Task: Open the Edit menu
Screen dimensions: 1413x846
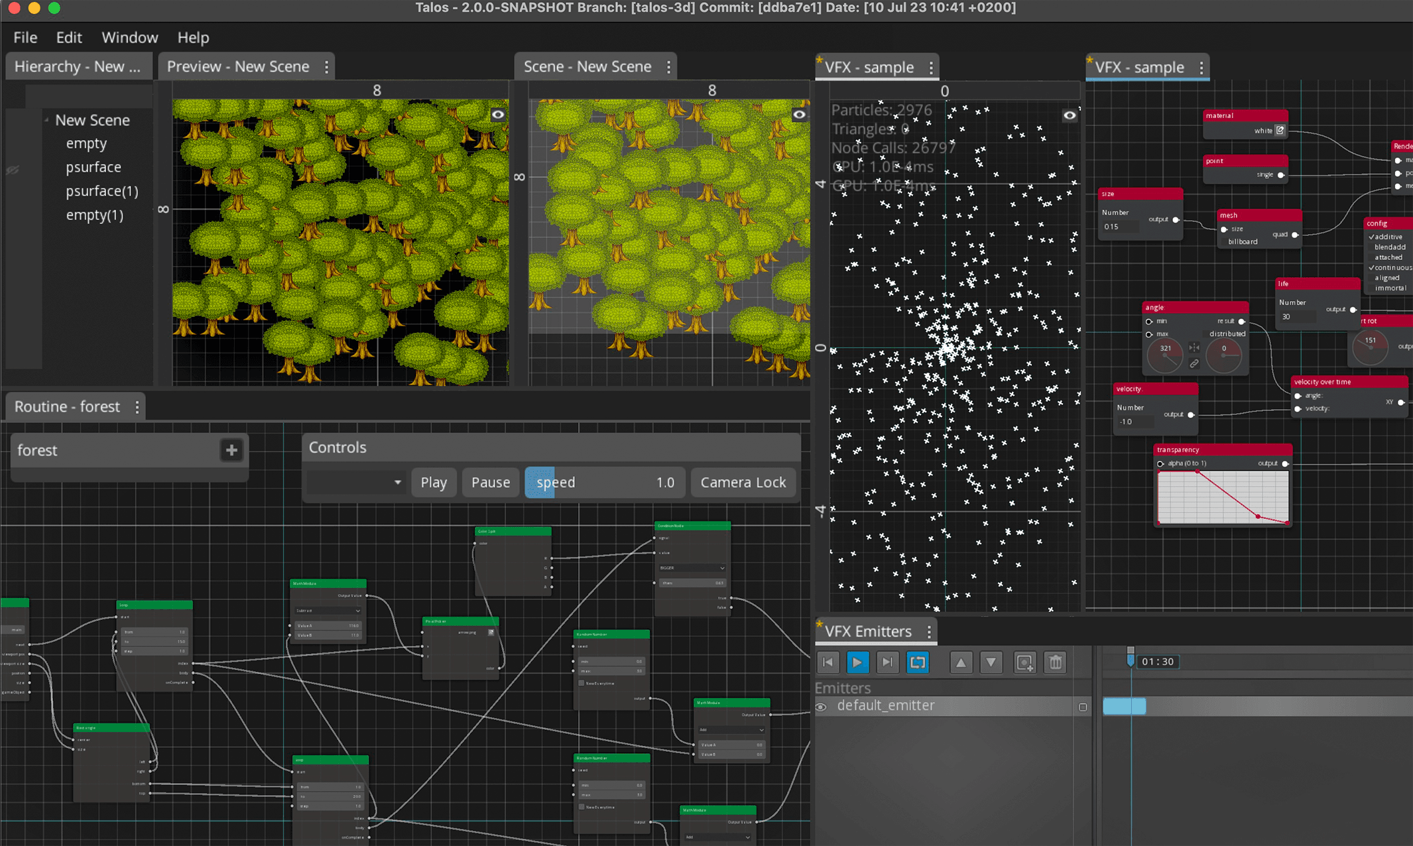Action: pyautogui.click(x=68, y=38)
